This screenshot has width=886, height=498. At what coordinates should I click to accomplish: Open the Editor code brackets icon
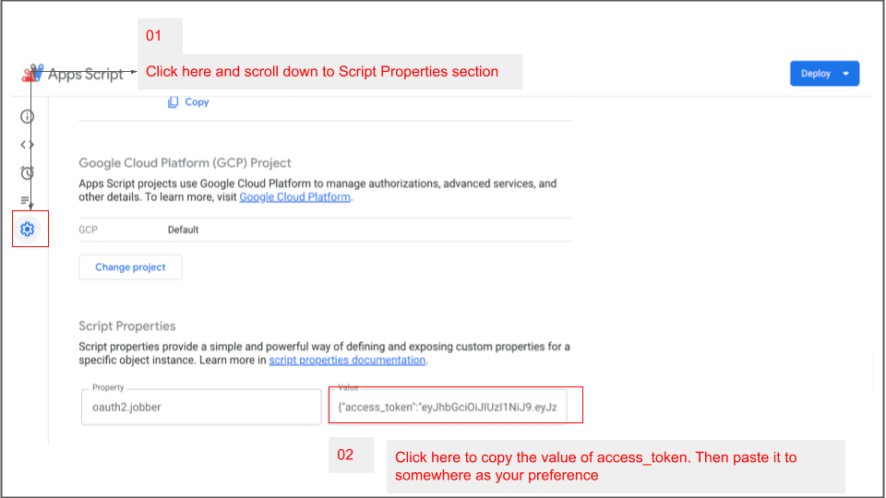[28, 145]
